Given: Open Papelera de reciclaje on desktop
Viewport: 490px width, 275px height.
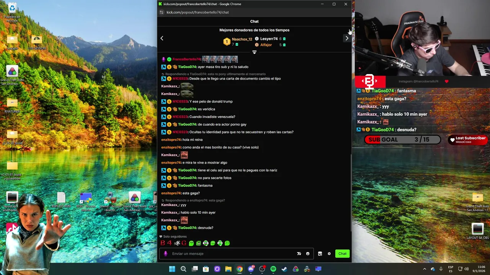Looking at the screenshot, I should pos(12,12).
